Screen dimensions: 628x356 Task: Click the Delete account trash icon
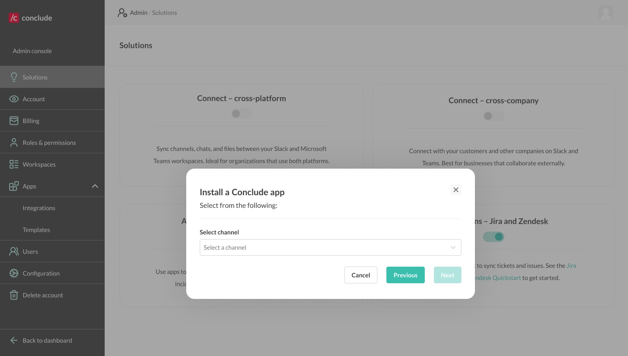[x=14, y=295]
